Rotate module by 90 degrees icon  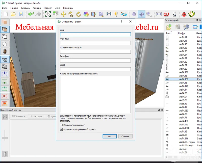[71, 14]
